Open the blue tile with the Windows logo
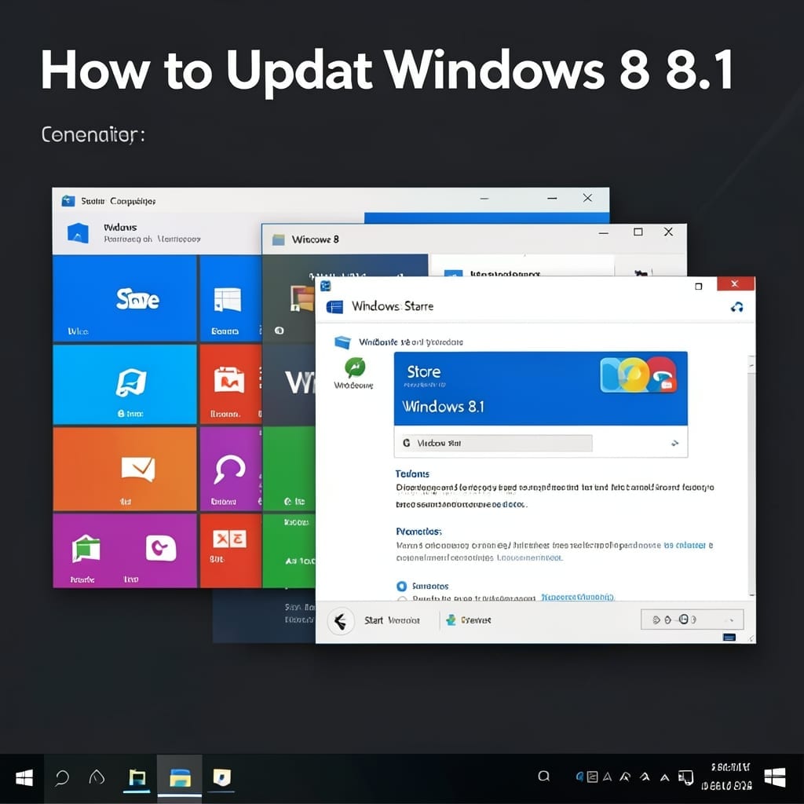 (230, 299)
